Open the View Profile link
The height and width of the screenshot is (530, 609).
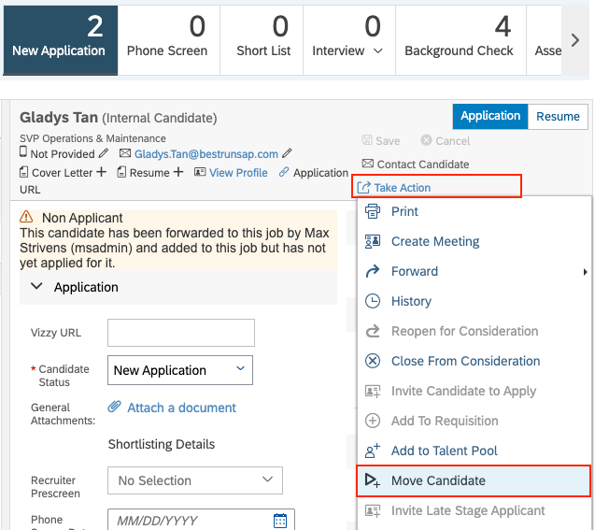238,173
